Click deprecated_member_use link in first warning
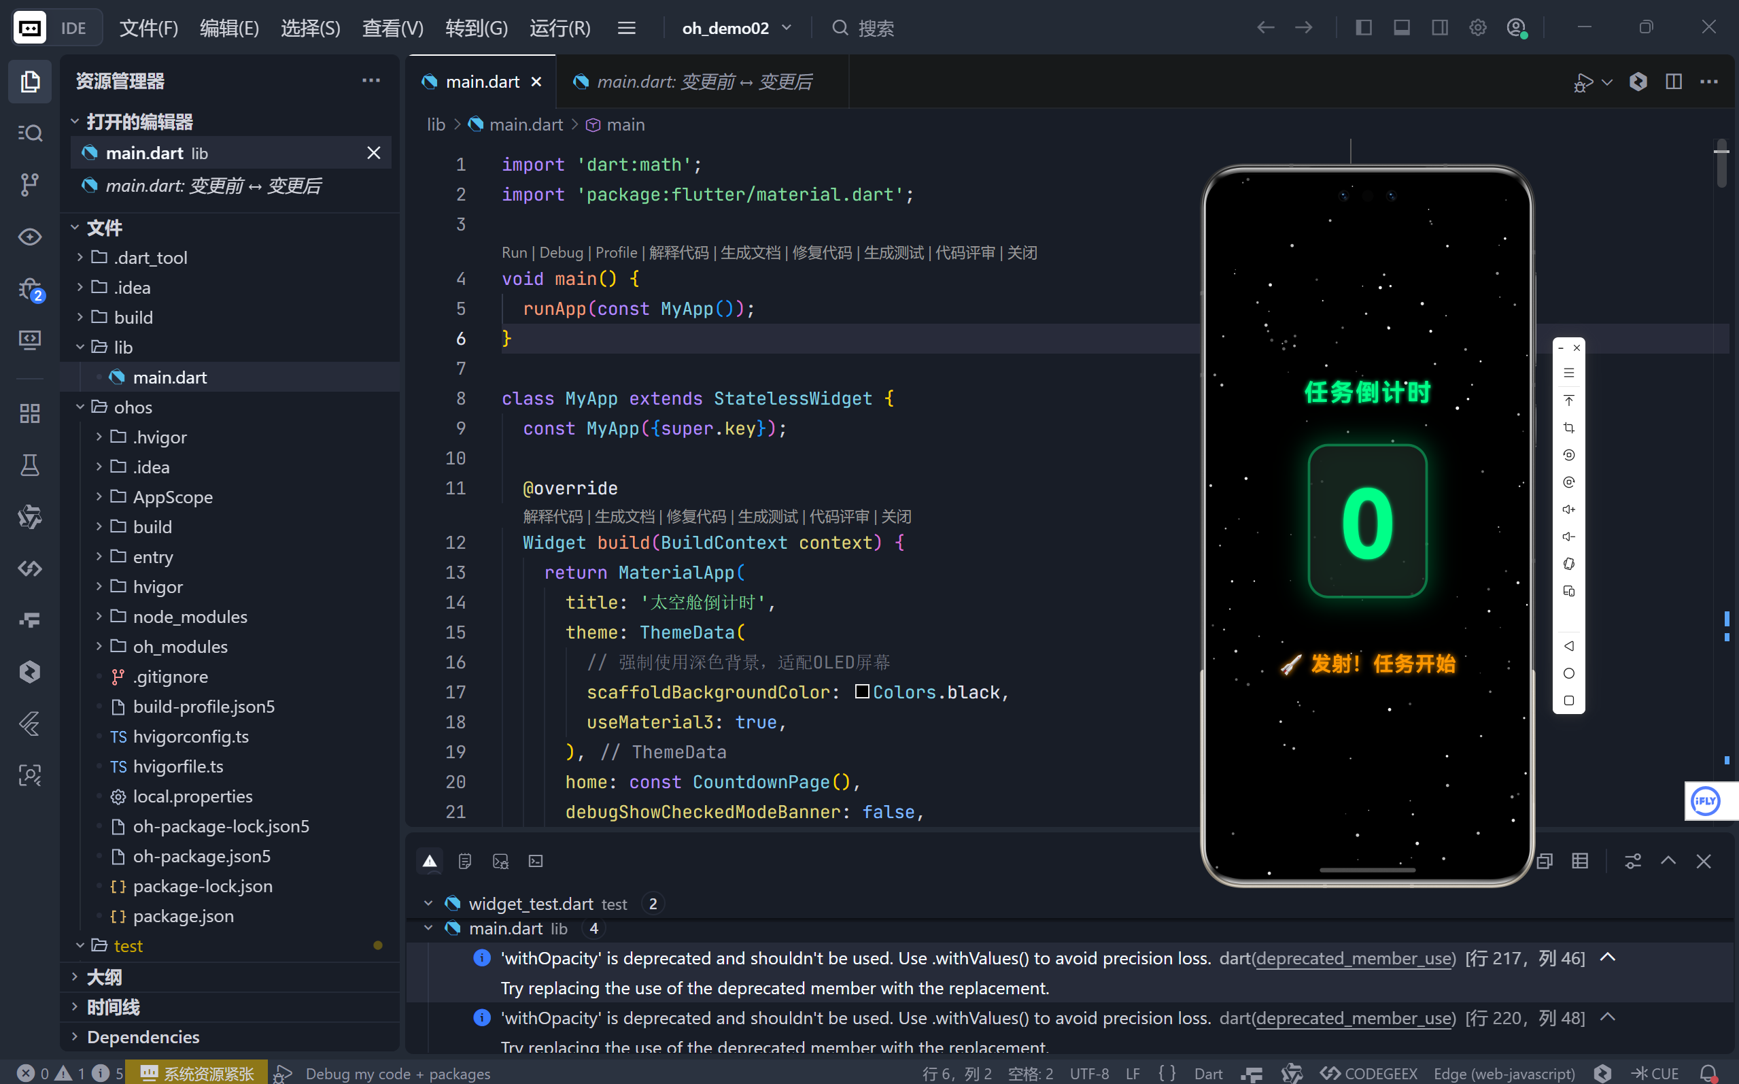This screenshot has width=1739, height=1084. tap(1354, 958)
